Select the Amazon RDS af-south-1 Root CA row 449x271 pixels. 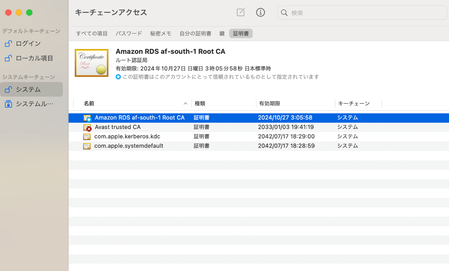click(259, 118)
